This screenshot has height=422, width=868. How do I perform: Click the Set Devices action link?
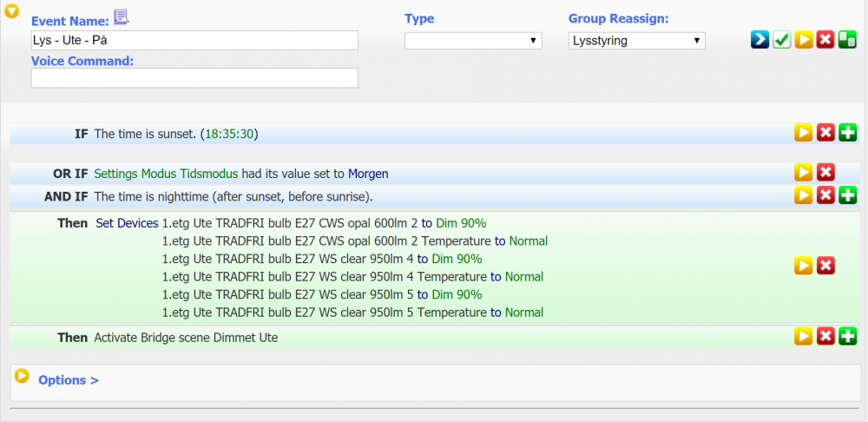tap(127, 223)
